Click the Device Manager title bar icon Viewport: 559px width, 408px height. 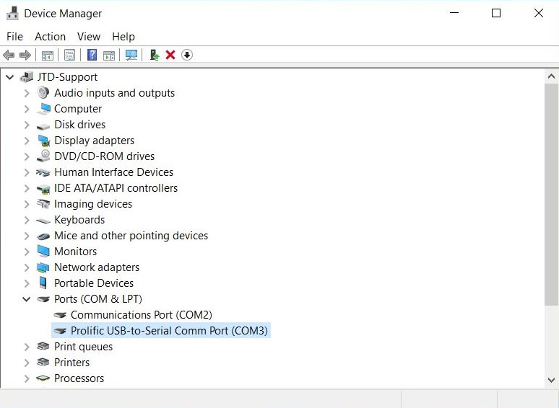pyautogui.click(x=12, y=13)
